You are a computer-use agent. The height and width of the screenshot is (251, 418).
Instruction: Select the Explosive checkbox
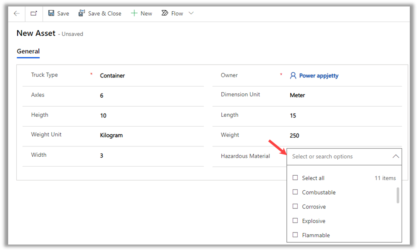[295, 220]
